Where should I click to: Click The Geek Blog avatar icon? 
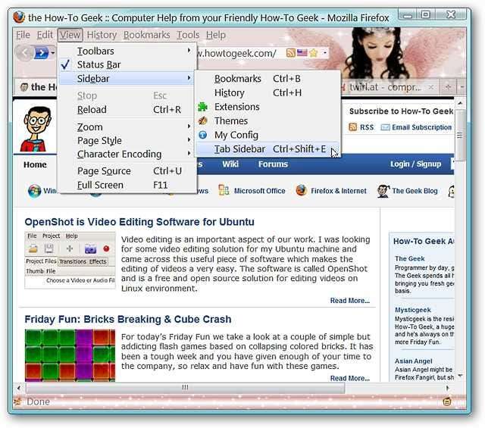pos(383,191)
